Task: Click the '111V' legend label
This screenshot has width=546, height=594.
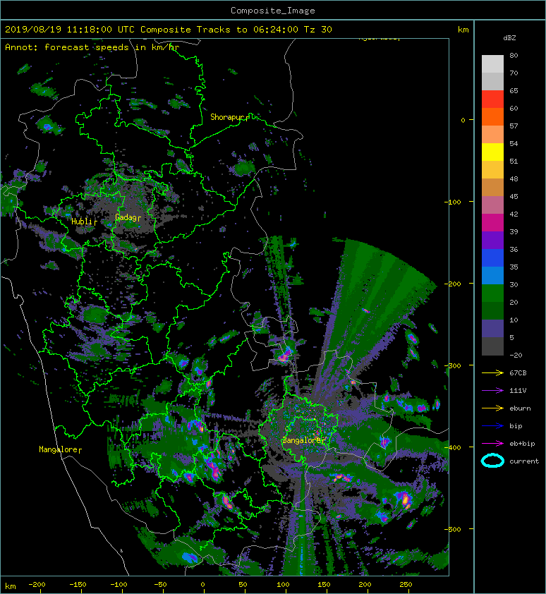Action: pos(518,391)
